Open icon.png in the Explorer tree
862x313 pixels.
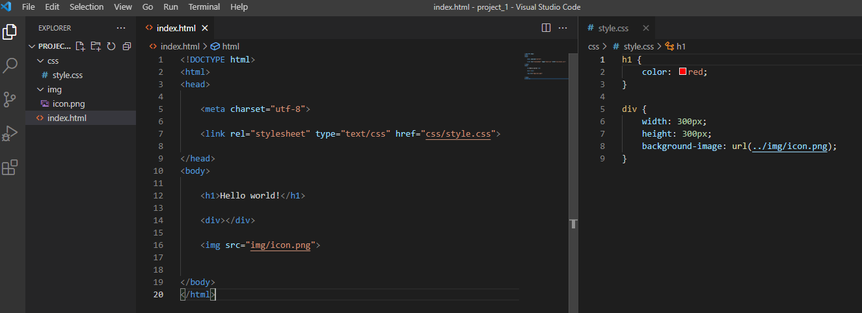(69, 103)
